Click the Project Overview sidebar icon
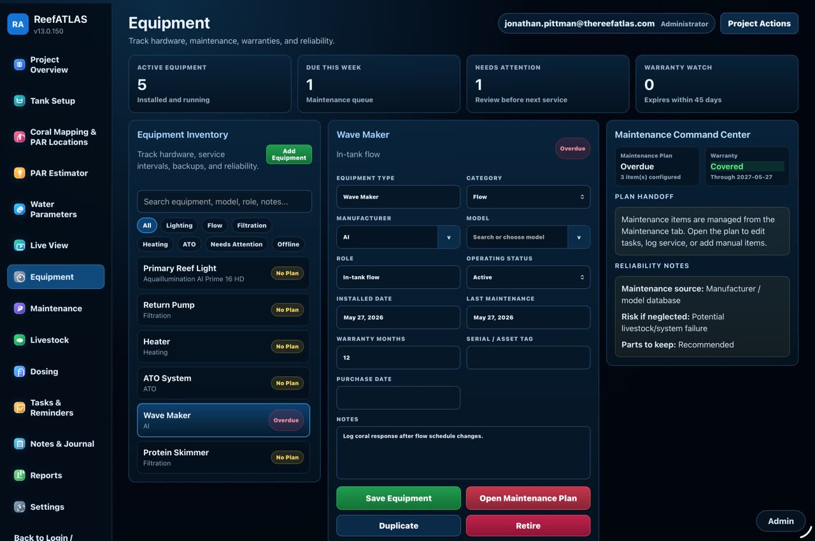This screenshot has width=815, height=541. pyautogui.click(x=20, y=64)
